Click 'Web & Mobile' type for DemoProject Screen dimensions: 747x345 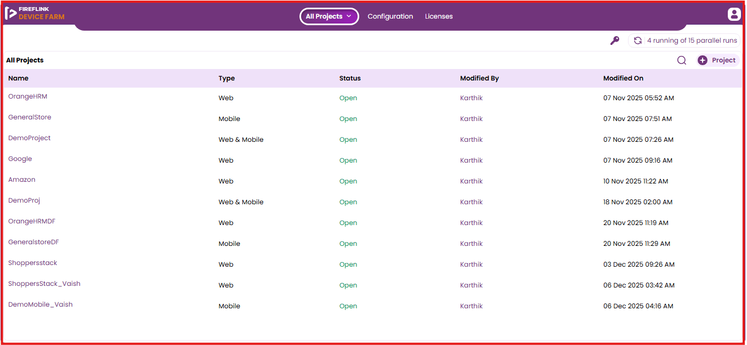point(241,140)
